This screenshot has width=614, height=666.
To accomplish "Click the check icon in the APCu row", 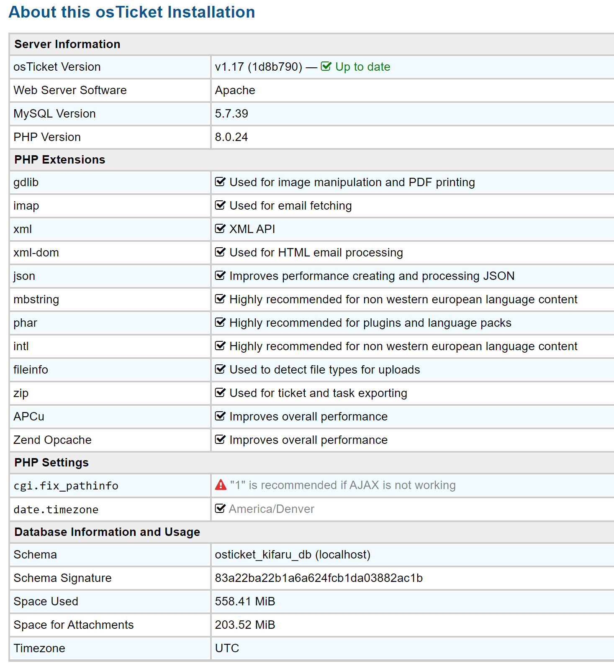I will (220, 416).
